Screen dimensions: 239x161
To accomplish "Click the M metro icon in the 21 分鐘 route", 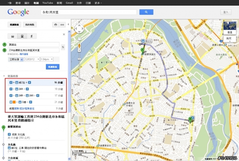I will pos(11,102).
